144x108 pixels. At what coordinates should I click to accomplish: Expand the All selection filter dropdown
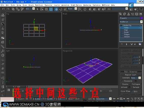tap(30, 9)
